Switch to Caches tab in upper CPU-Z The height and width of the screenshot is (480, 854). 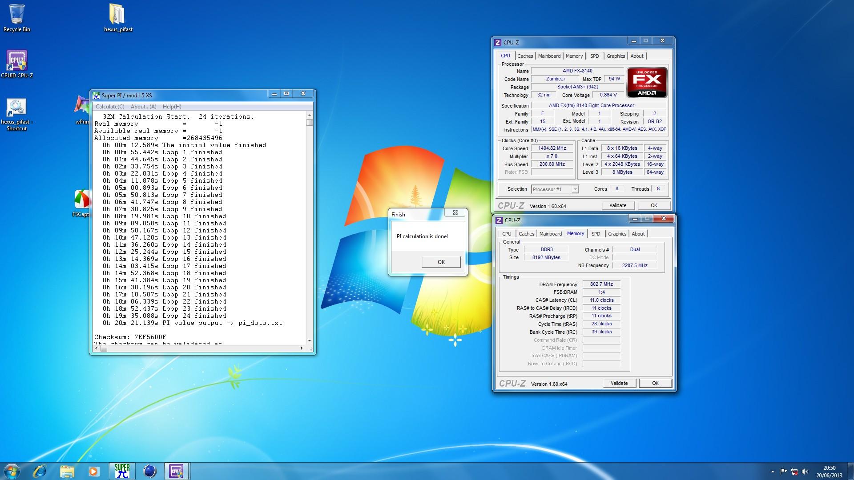point(525,56)
